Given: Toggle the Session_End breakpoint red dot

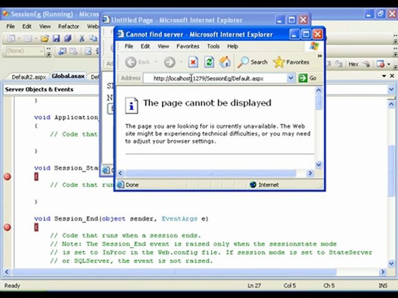Looking at the screenshot, I should [x=7, y=227].
